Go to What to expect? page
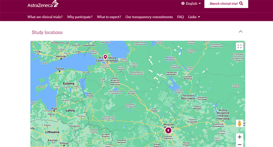 109,17
